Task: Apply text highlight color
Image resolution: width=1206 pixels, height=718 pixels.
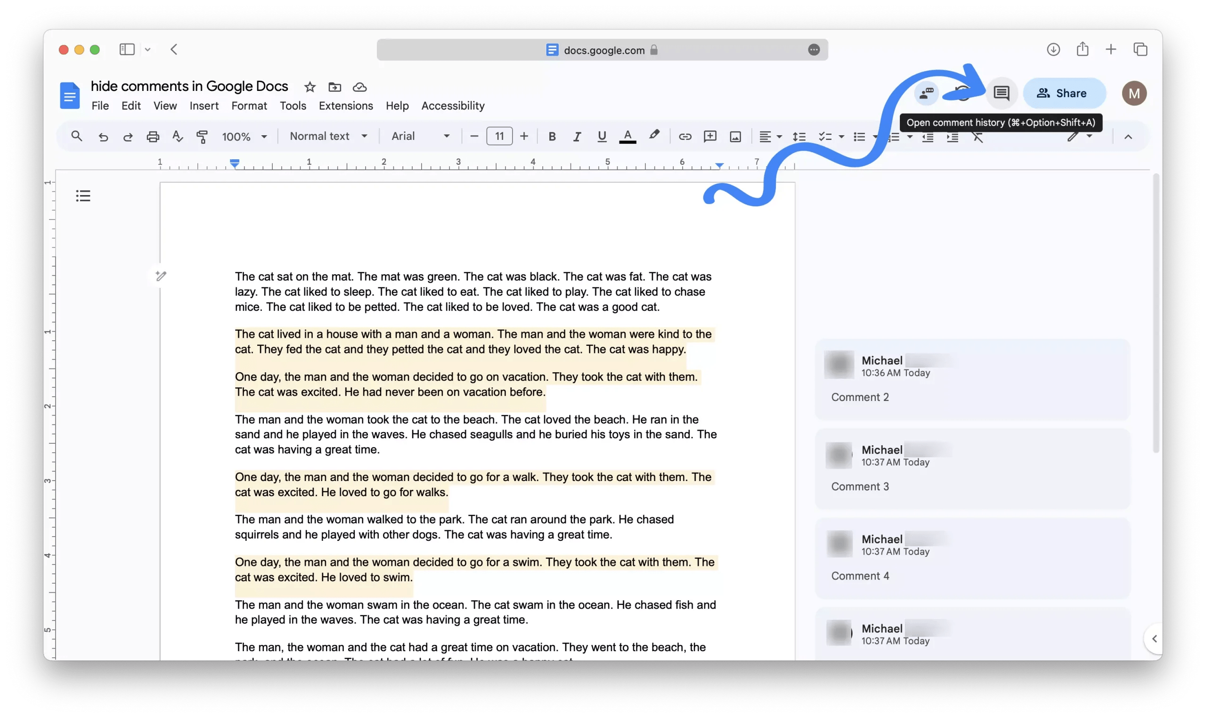Action: coord(654,137)
